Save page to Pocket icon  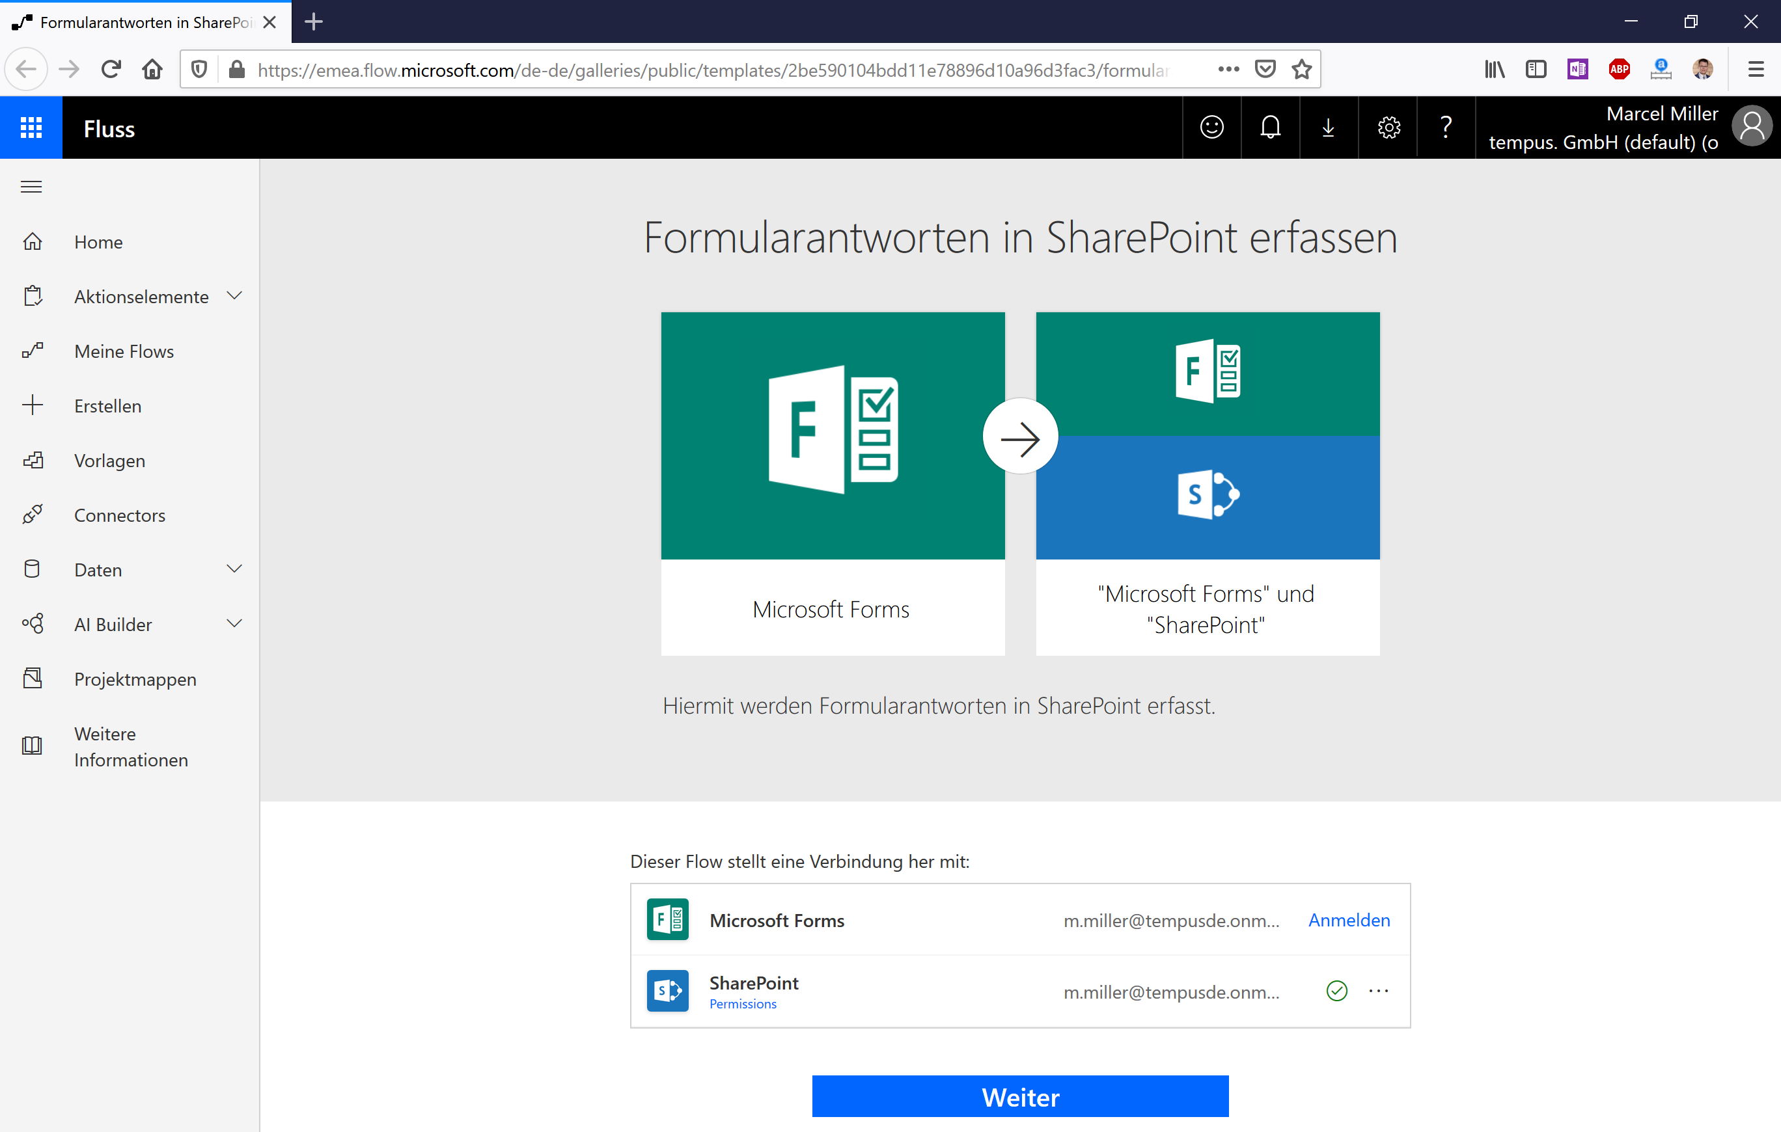(x=1265, y=70)
